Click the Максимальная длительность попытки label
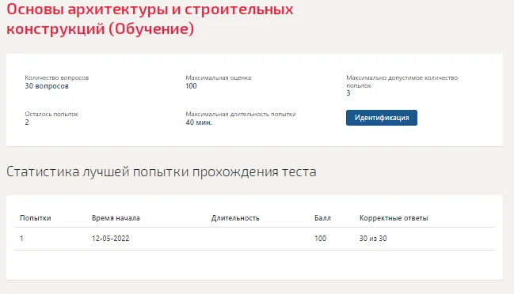 241,114
